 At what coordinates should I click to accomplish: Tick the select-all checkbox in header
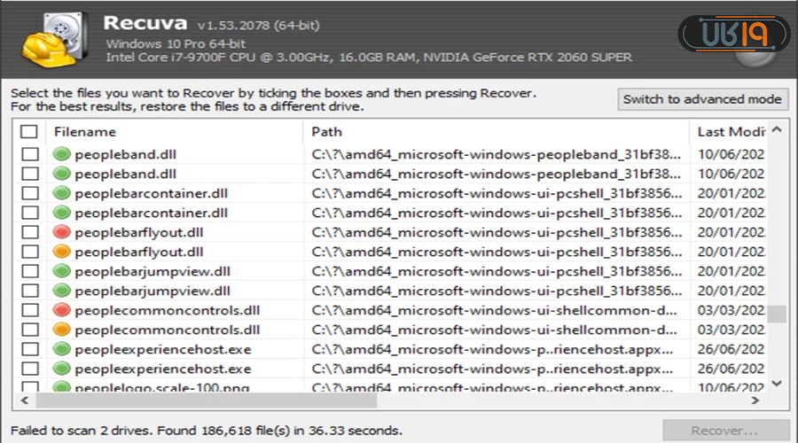(x=30, y=132)
